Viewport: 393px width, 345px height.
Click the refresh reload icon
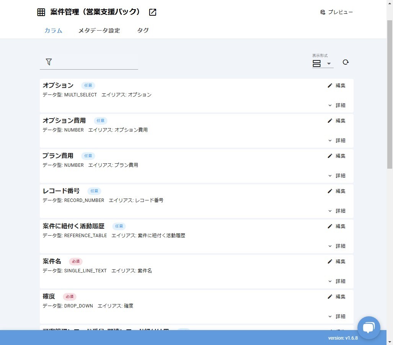tap(346, 62)
